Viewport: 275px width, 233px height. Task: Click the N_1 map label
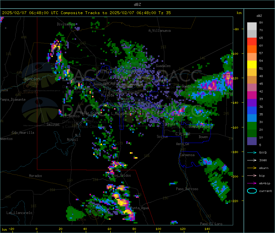[x=78, y=135]
